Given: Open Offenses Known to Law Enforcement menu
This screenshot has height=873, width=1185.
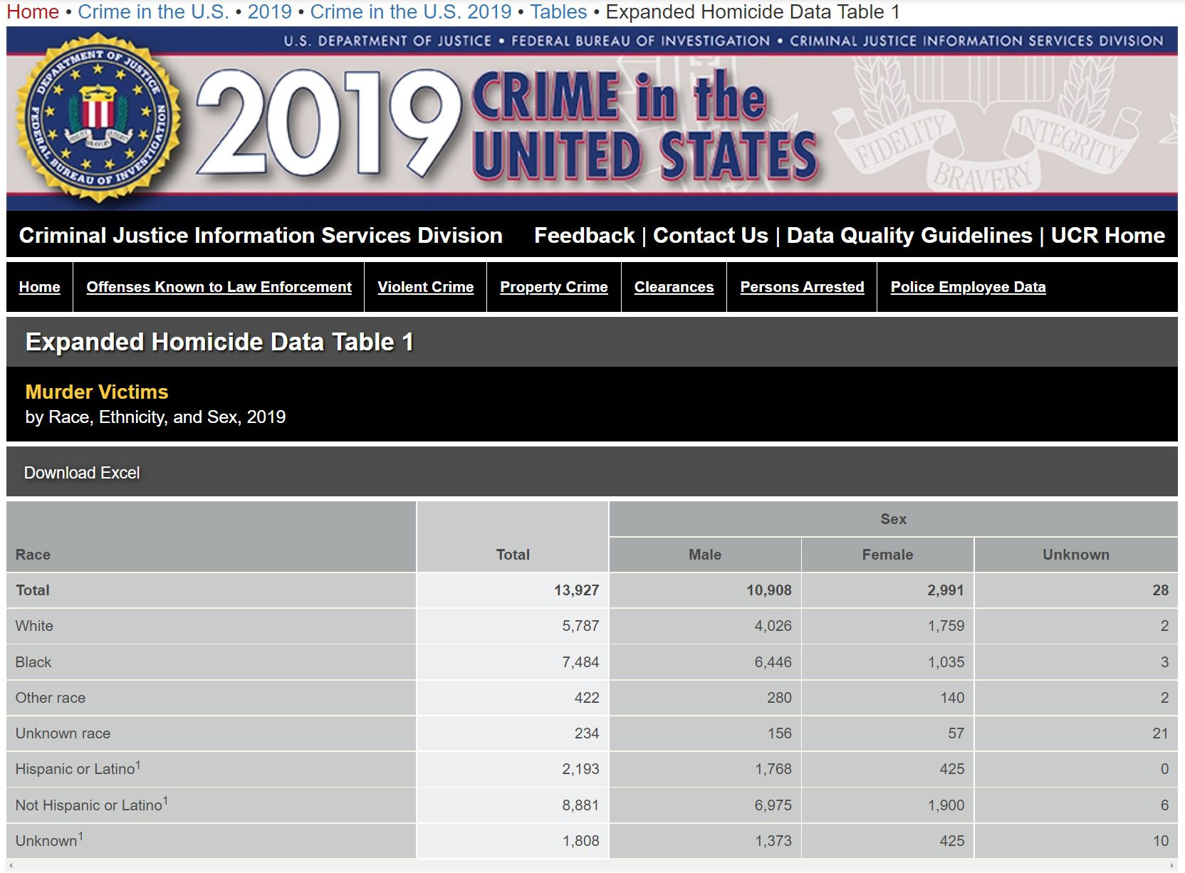Looking at the screenshot, I should pyautogui.click(x=219, y=287).
